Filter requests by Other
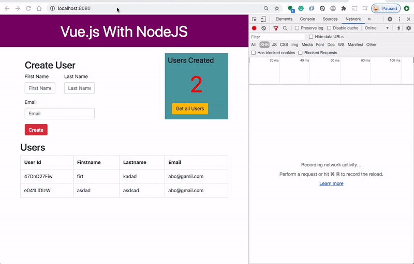 tap(371, 44)
